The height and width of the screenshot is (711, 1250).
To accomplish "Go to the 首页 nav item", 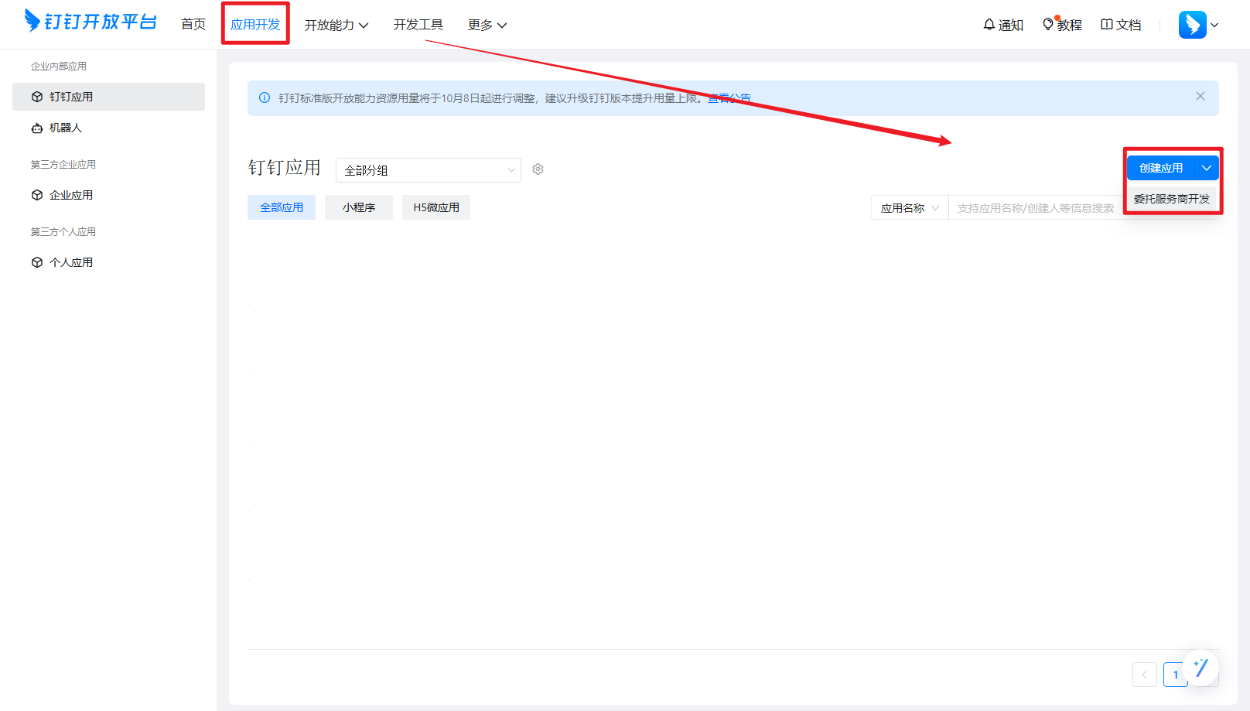I will [193, 25].
